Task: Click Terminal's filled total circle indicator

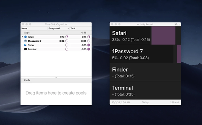Action: click(x=89, y=49)
